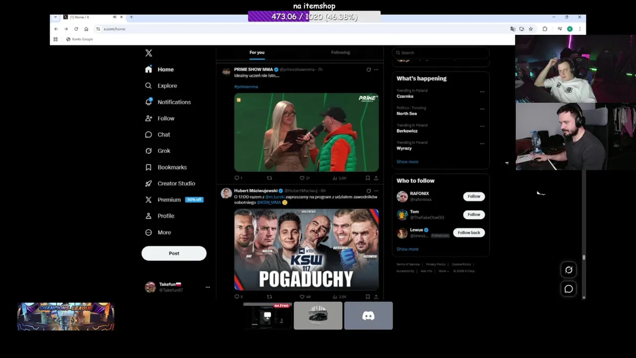This screenshot has width=636, height=358.
Task: Click the X search field
Action: (440, 52)
